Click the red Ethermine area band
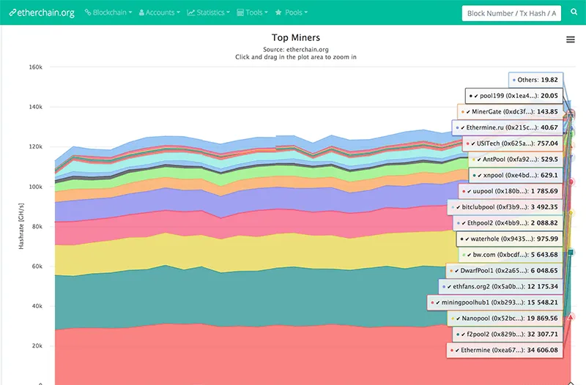586x385 pixels. click(243, 355)
